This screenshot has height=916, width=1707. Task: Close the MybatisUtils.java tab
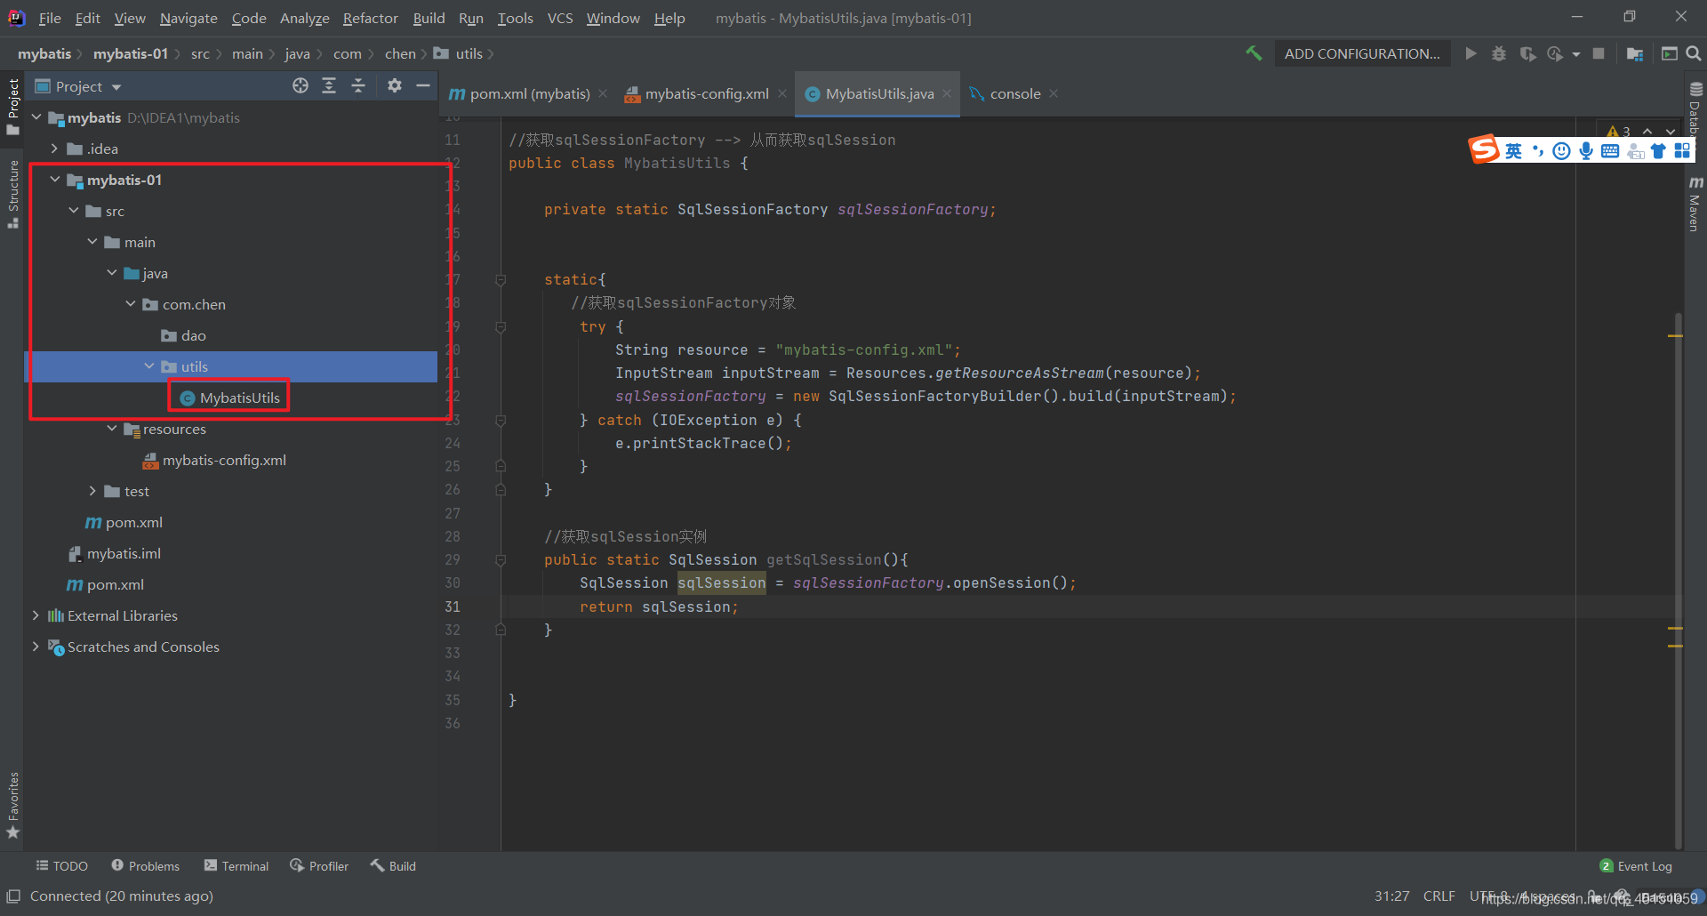pos(947,93)
